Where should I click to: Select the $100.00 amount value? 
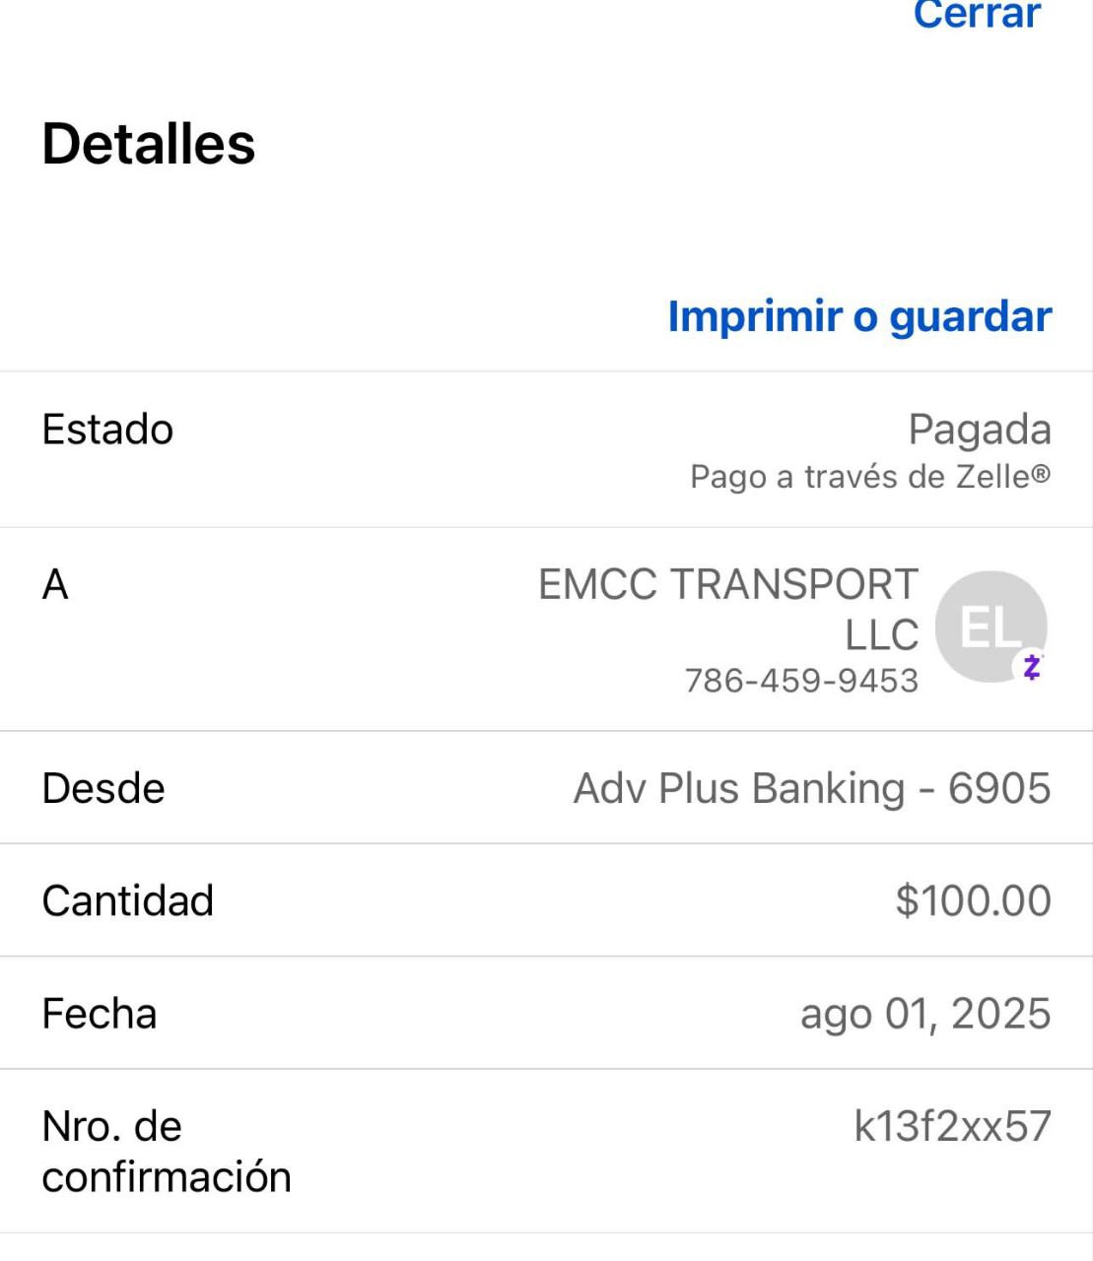coord(973,900)
